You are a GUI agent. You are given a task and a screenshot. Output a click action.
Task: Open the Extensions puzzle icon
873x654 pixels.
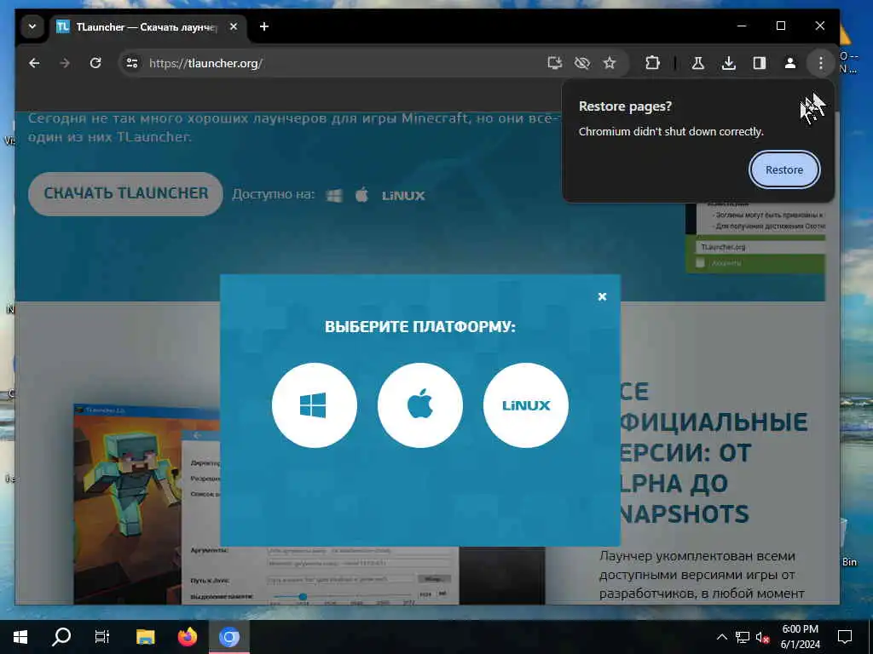pos(652,63)
